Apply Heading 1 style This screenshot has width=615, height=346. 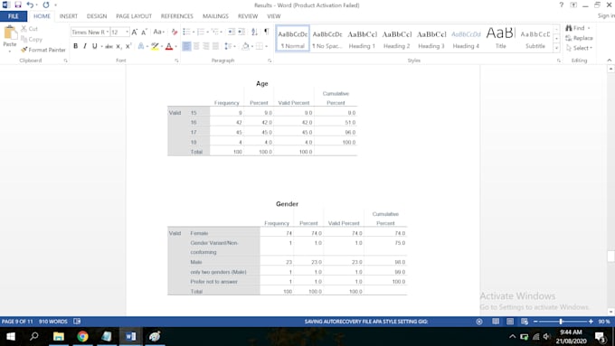click(362, 39)
